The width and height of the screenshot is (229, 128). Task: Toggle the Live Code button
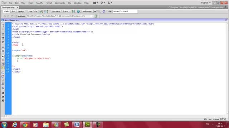tap(33, 11)
